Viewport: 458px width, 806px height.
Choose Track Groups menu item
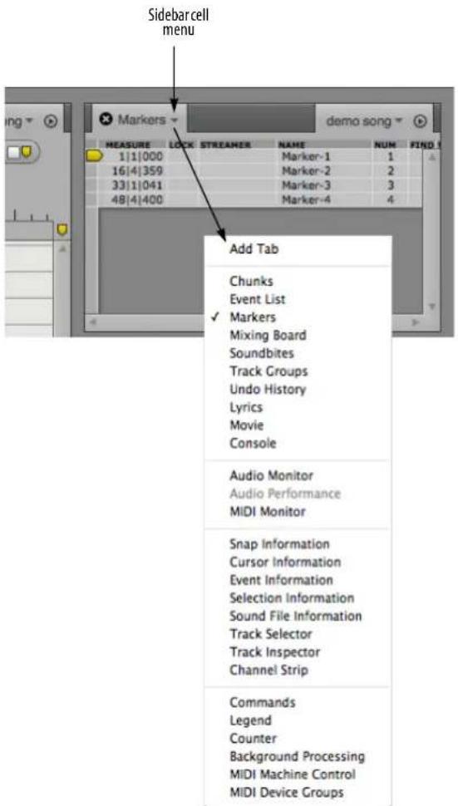pyautogui.click(x=268, y=371)
